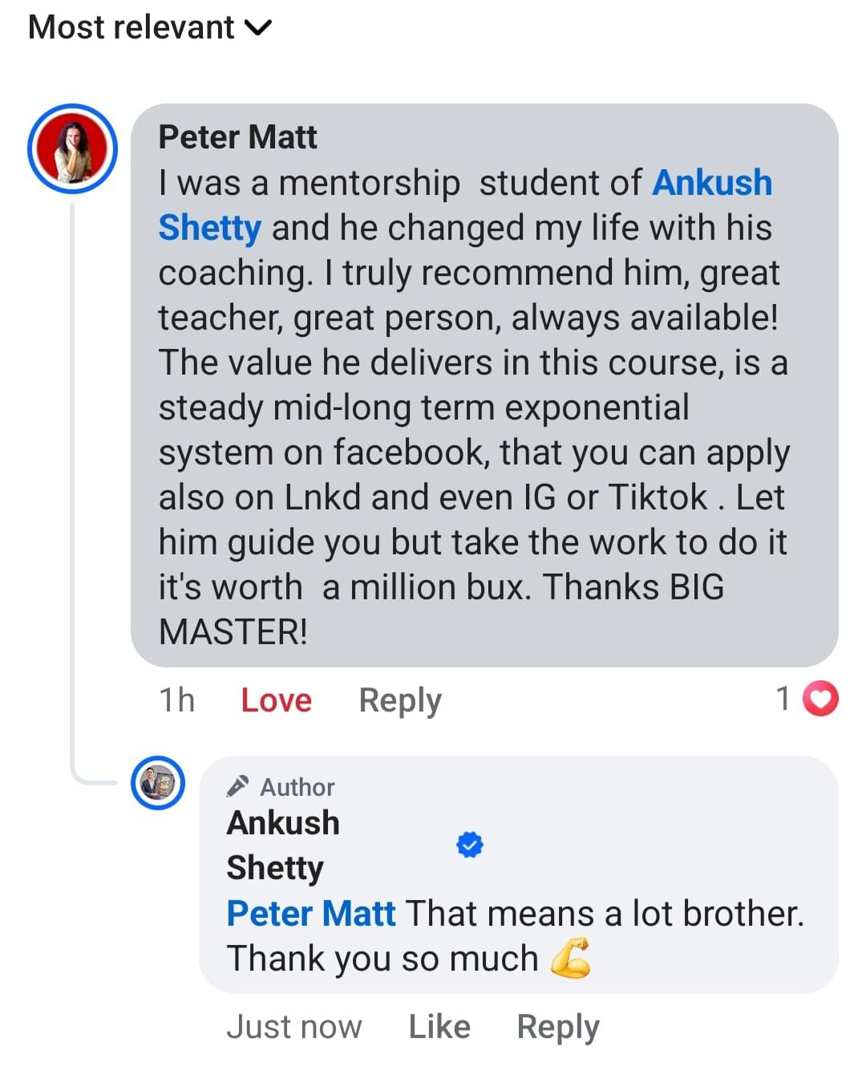
Task: Open the Peter Matt mention in reply
Action: (x=311, y=914)
